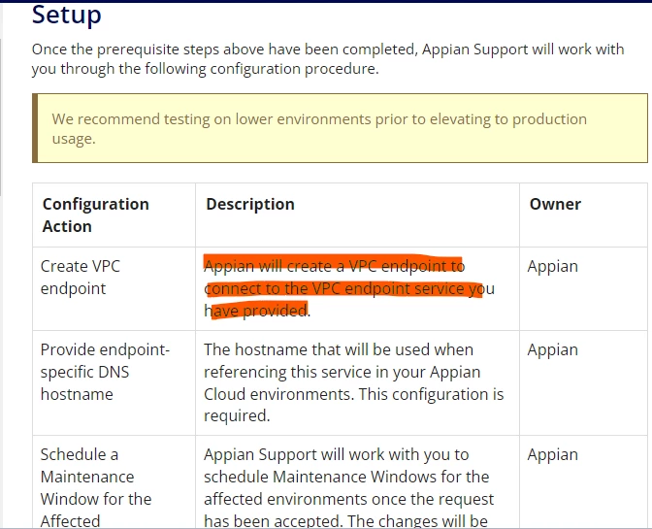Click the yellow recommendation note box

[x=340, y=128]
